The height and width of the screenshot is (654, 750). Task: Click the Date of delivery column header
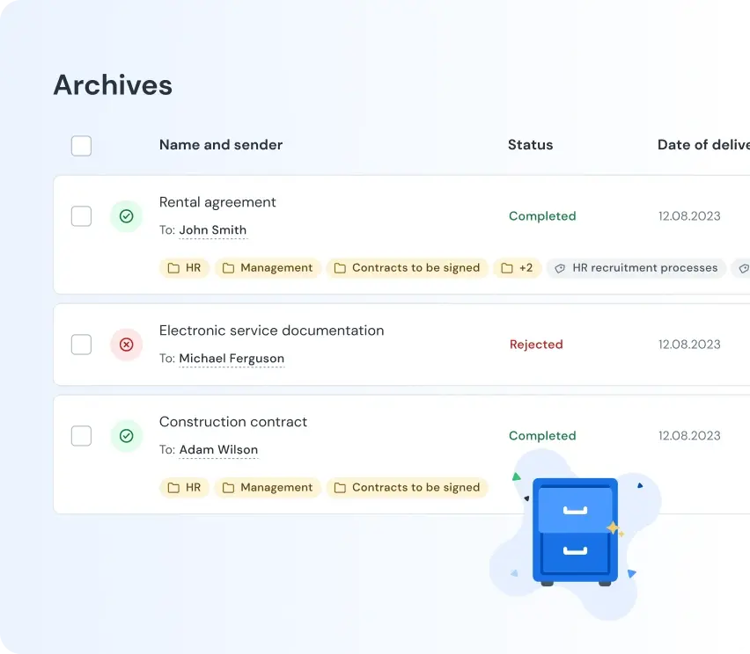point(703,145)
